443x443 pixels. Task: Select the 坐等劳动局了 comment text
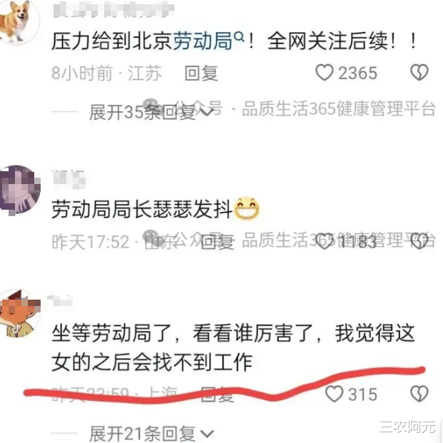click(233, 347)
